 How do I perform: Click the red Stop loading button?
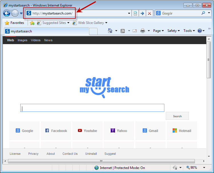coord(150,13)
